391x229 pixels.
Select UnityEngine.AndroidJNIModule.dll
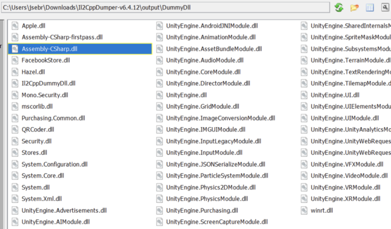[212, 26]
